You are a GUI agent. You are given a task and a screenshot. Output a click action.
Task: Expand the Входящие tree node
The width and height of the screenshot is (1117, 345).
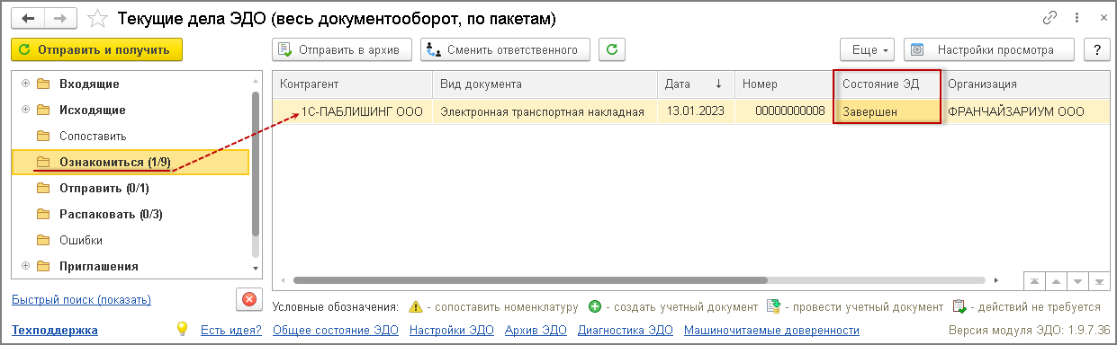[x=25, y=84]
